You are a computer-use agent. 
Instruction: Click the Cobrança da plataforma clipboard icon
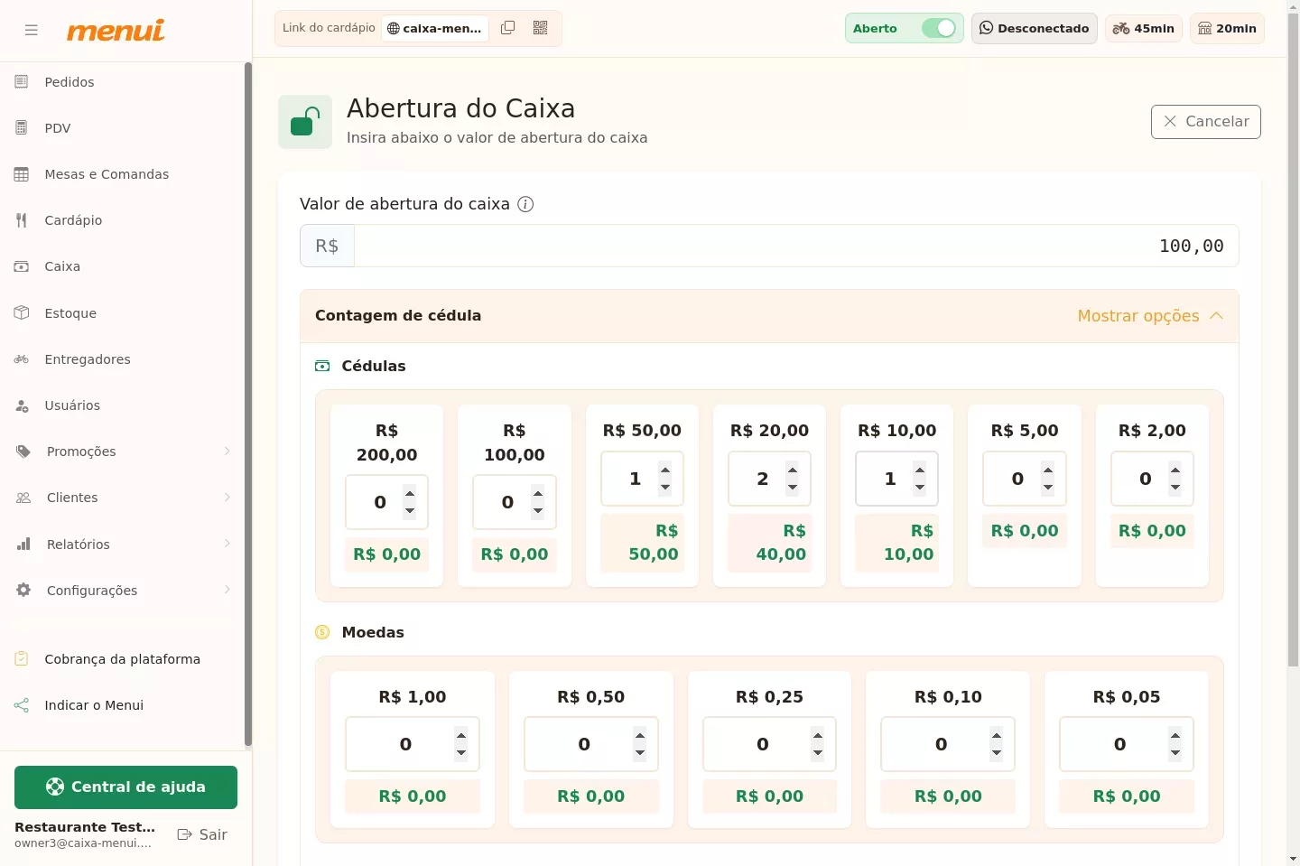[22, 659]
